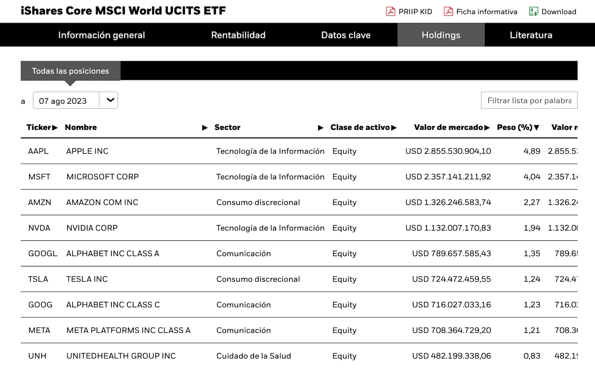Viewport: 595px width, 368px height.
Task: Sort table by Nombre column header
Action: click(x=81, y=127)
